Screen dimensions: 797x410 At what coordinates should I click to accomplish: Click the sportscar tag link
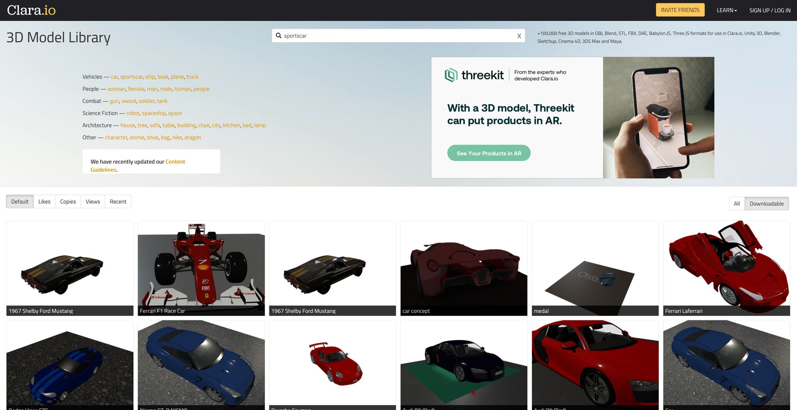(x=132, y=77)
